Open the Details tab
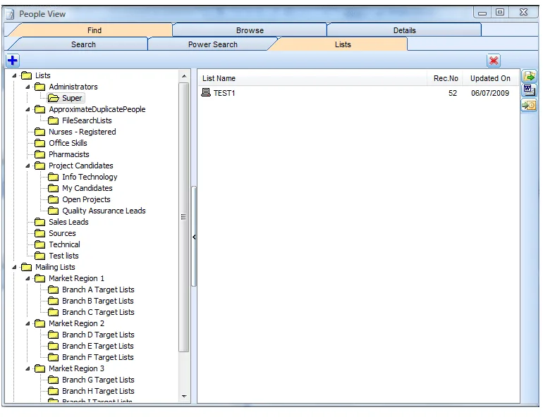Viewport: 543px width, 417px height. click(404, 30)
